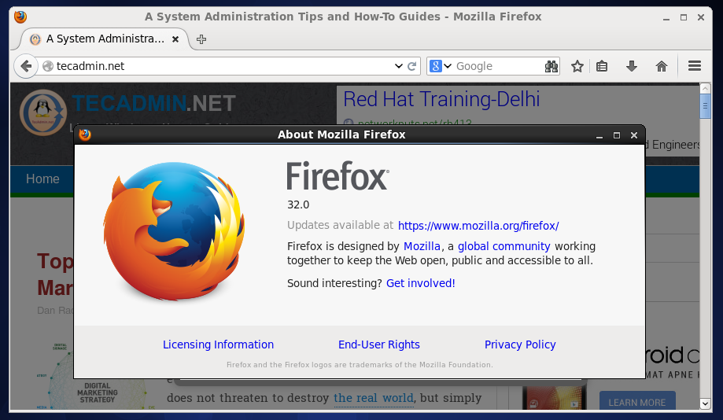Open the Privacy Policy link
The image size is (723, 420).
(x=520, y=344)
